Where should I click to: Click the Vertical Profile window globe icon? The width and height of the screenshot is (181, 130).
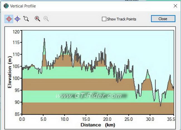[x=6, y=6]
